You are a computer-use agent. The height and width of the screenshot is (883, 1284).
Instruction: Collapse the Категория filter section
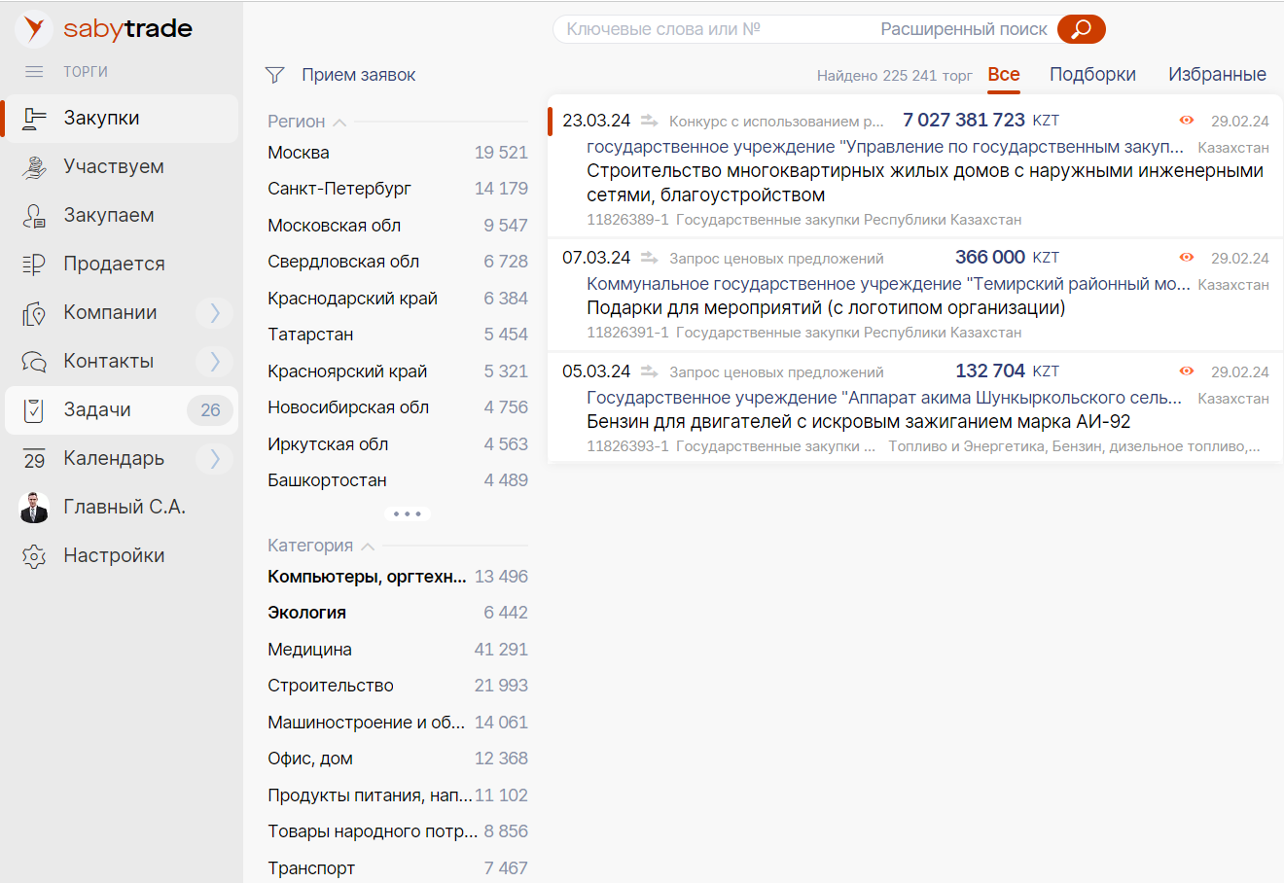pyautogui.click(x=367, y=546)
